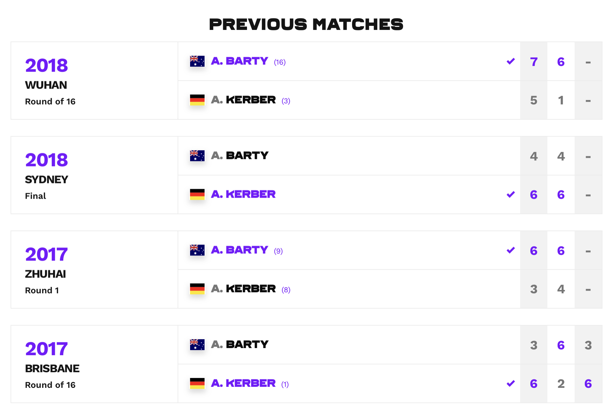The image size is (612, 412).
Task: Click winner checkmark for Barty in Zhuhai
Action: click(511, 250)
